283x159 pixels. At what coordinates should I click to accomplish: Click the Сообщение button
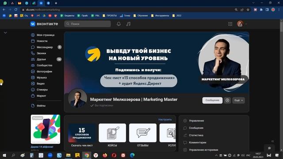(x=212, y=100)
